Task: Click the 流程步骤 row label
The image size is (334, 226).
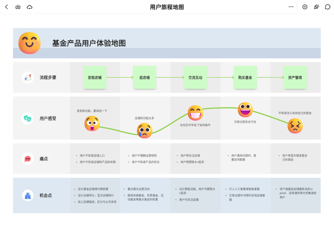Action: (x=48, y=77)
